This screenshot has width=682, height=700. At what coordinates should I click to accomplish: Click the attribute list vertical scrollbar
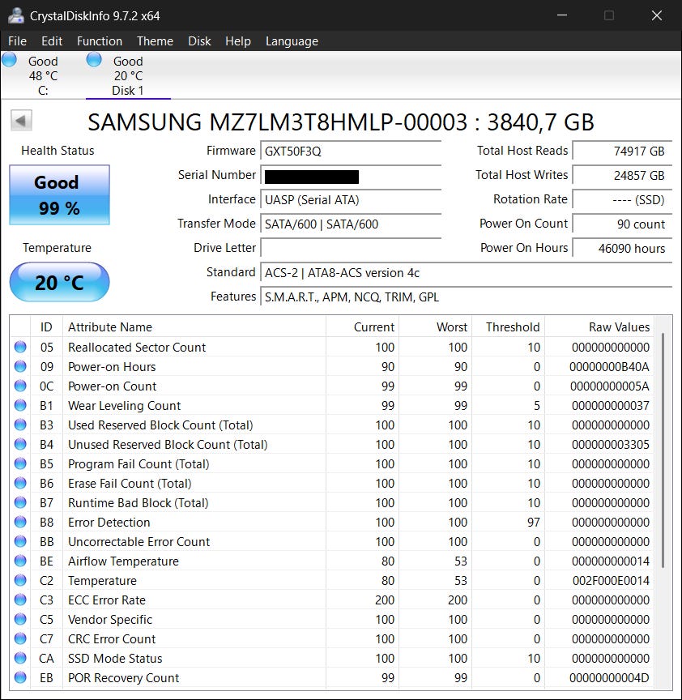(x=663, y=450)
